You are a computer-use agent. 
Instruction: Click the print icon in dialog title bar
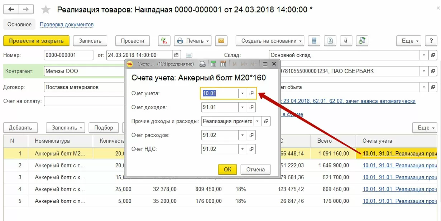click(x=202, y=64)
